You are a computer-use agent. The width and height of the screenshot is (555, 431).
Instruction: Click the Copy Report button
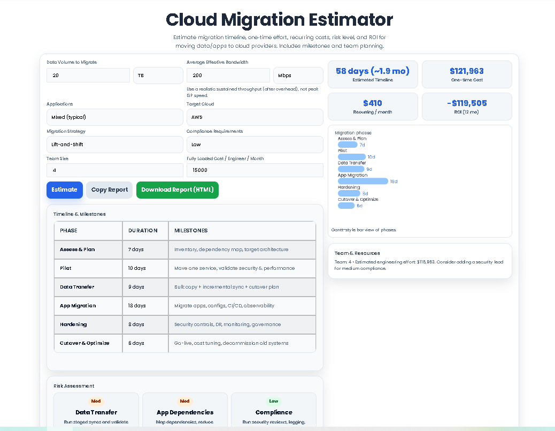(x=109, y=190)
